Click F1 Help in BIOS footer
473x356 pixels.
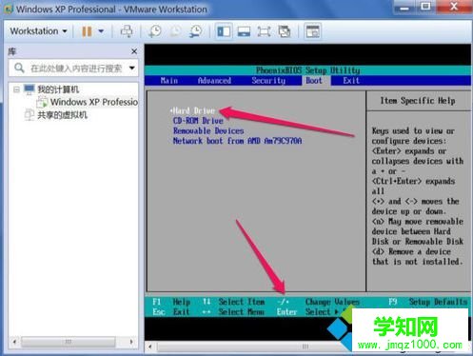[171, 302]
